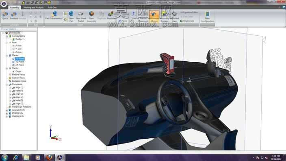Select Align (7) constraint
The image size is (286, 161).
tap(19, 104)
